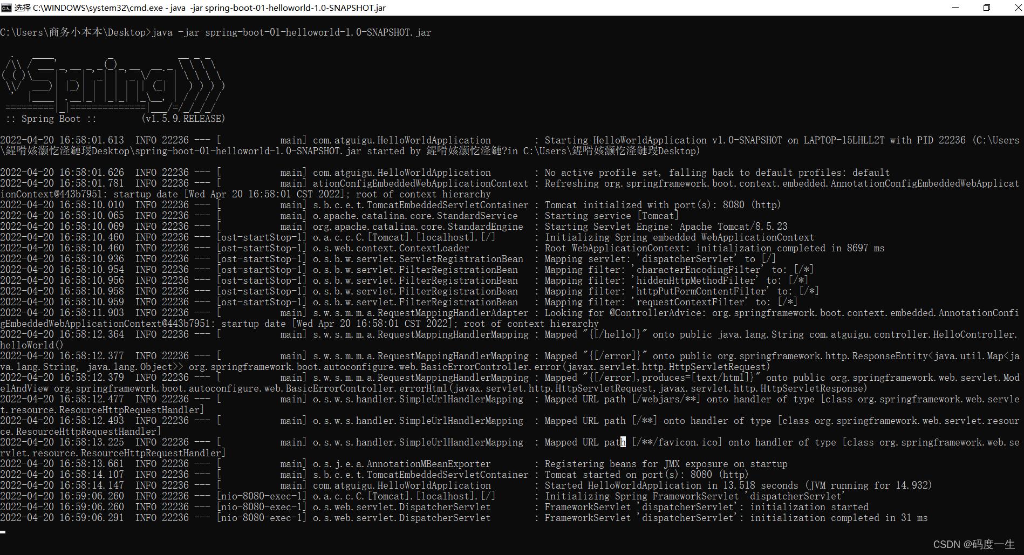Click 'No active profile set' log message
Viewport: 1024px width, 555px height.
coord(717,173)
